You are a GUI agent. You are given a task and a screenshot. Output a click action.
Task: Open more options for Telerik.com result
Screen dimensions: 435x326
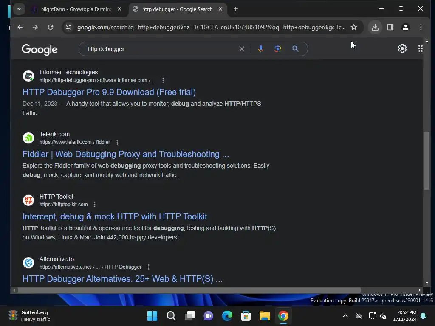[117, 142]
